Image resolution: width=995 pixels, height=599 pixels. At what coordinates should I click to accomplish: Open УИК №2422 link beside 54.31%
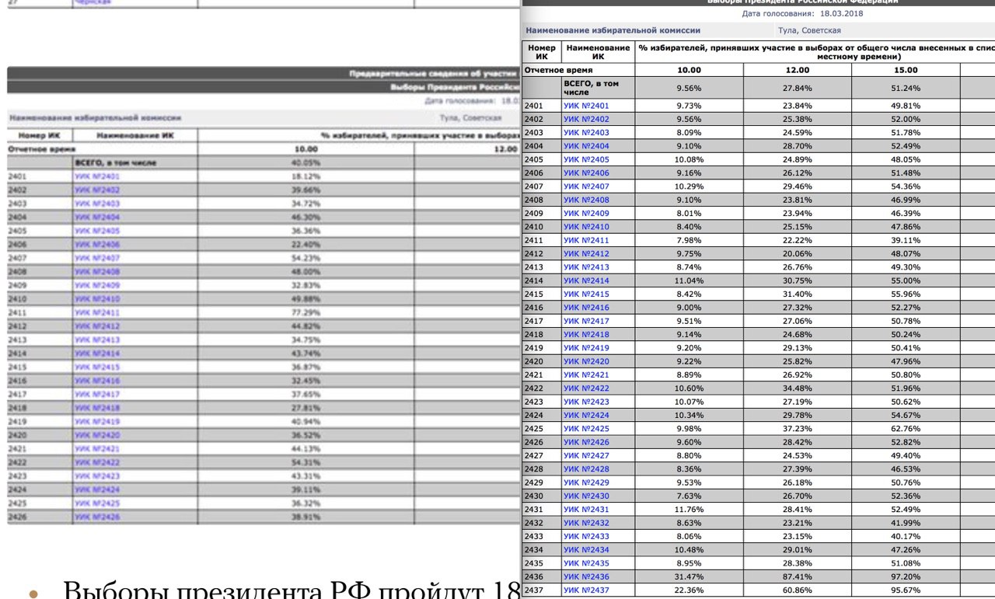pyautogui.click(x=98, y=461)
